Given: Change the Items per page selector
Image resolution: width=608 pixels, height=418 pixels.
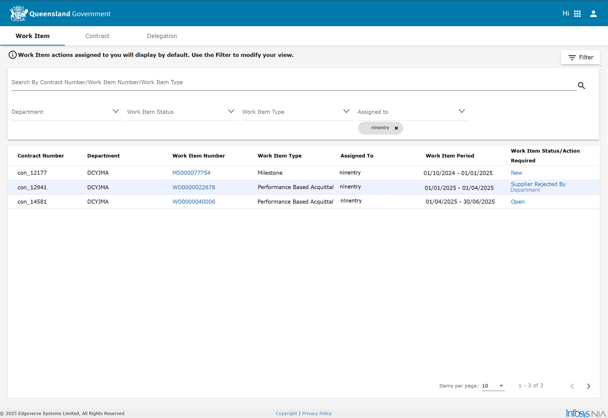Looking at the screenshot, I should click(x=493, y=386).
